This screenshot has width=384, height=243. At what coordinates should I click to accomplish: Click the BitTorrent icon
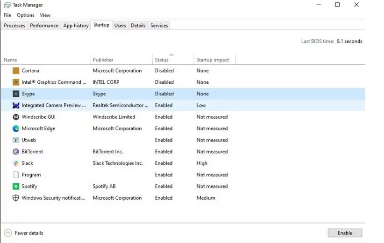(16, 152)
